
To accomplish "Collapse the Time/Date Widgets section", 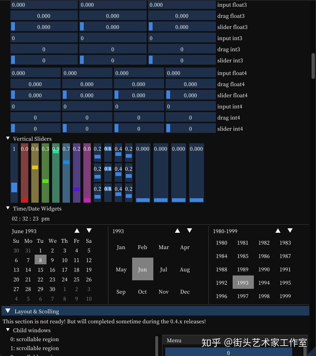I will point(8,208).
